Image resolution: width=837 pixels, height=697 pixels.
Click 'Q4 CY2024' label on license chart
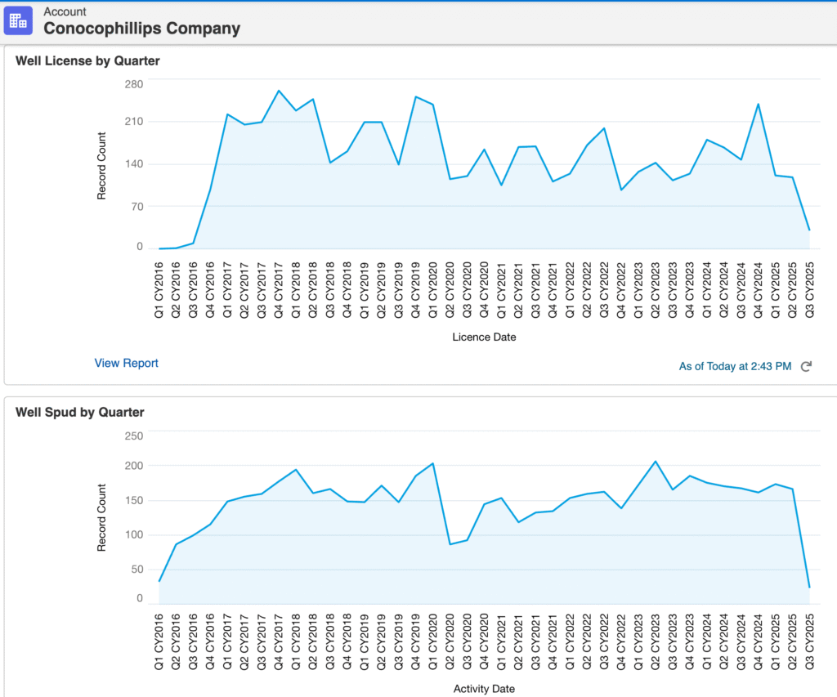(x=758, y=290)
